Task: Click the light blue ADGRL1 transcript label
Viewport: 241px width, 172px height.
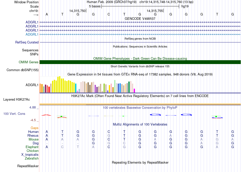Action: click(x=32, y=34)
